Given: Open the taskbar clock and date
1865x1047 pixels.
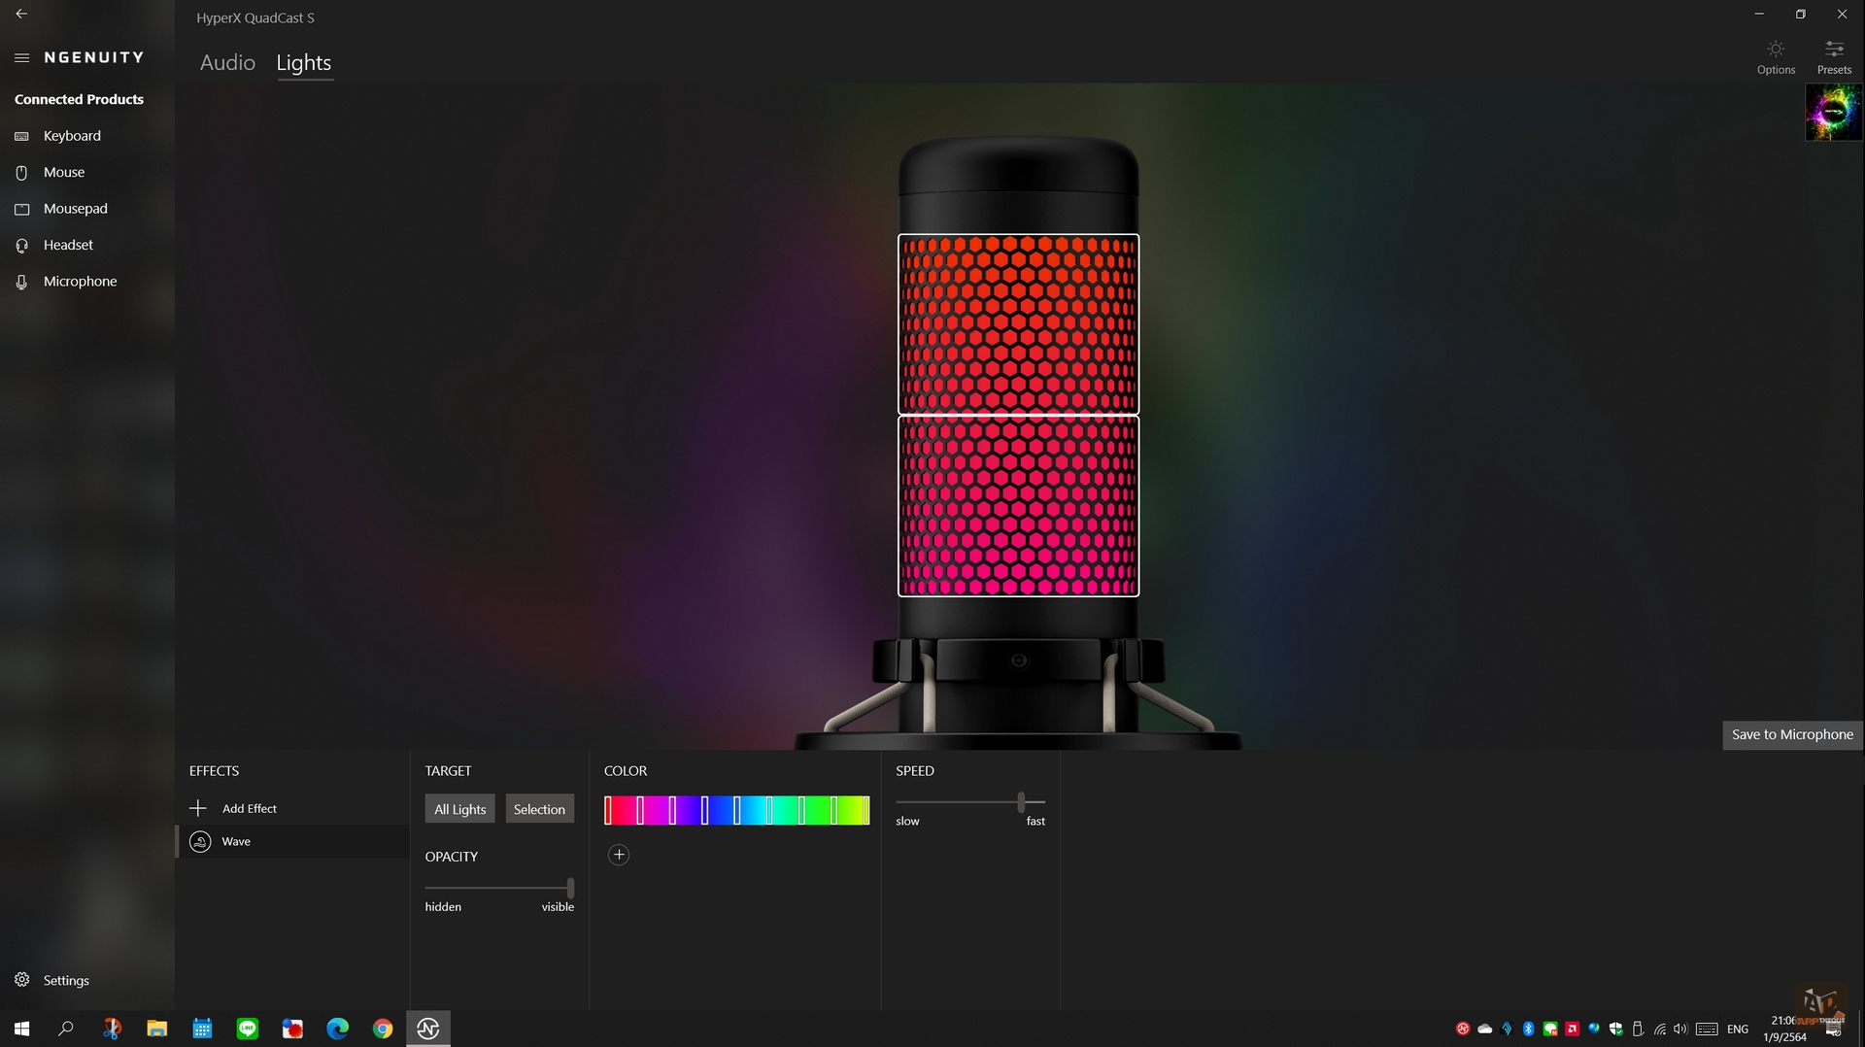Looking at the screenshot, I should pos(1784,1029).
